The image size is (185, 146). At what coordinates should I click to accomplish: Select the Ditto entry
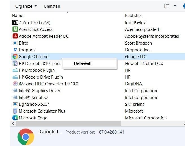[23, 43]
